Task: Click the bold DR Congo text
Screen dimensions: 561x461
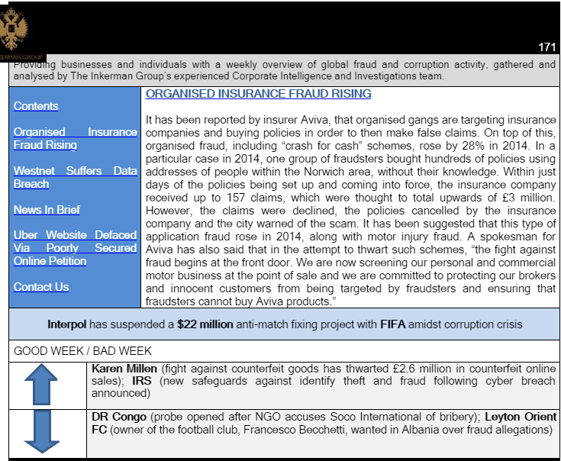Action: (119, 417)
